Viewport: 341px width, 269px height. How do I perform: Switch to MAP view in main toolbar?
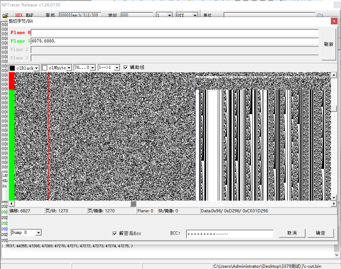(x=30, y=15)
